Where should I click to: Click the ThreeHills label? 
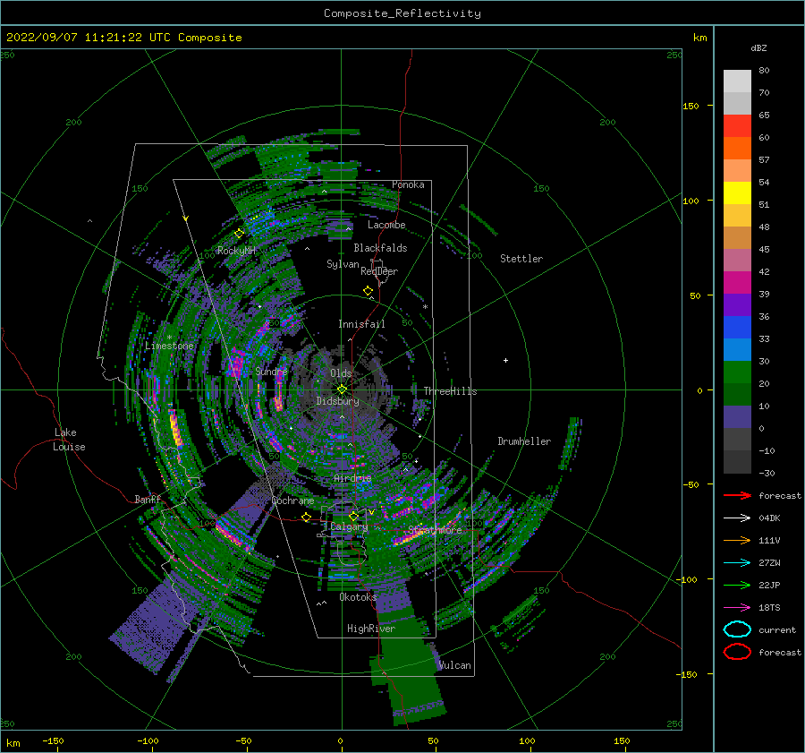(x=450, y=391)
